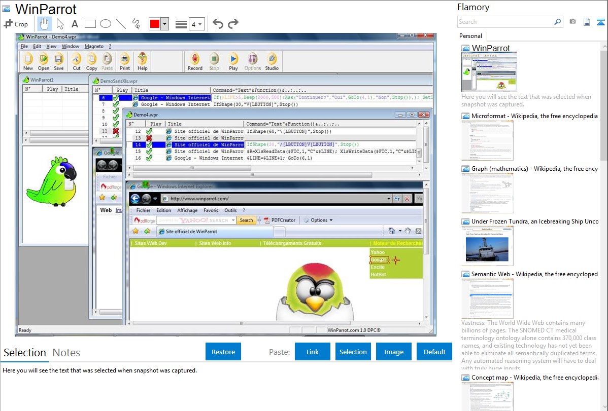Click the Restore button
608x411 pixels.
point(223,352)
